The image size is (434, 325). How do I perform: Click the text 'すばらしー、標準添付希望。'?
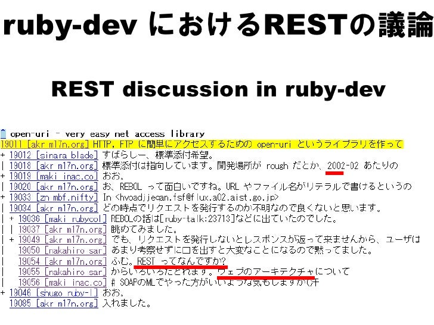(x=158, y=155)
